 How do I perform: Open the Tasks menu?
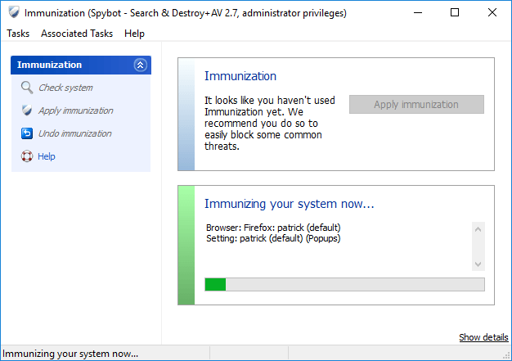pyautogui.click(x=18, y=34)
